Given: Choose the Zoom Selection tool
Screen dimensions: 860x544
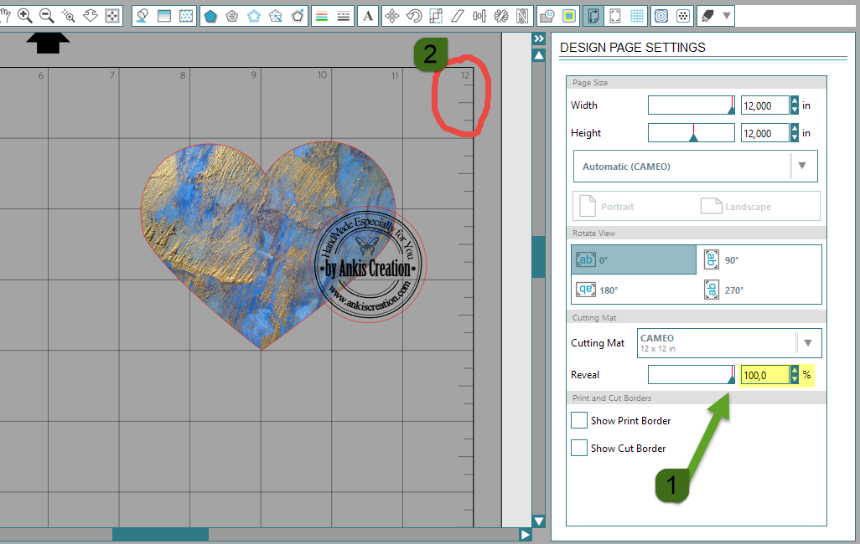Looking at the screenshot, I should 69,15.
